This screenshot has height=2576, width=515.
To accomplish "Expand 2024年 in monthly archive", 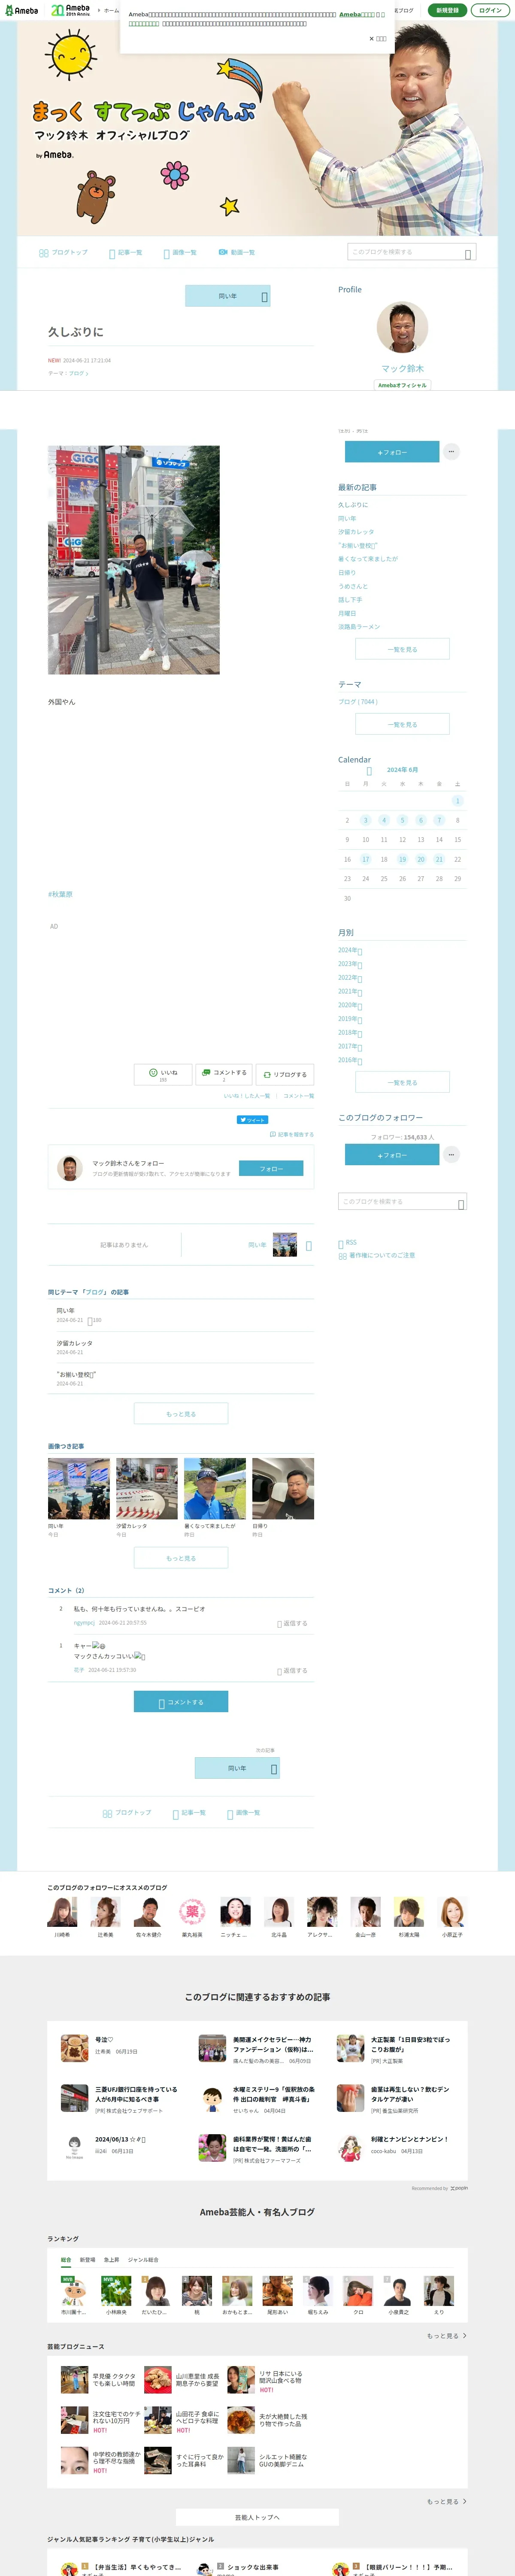I will (350, 951).
